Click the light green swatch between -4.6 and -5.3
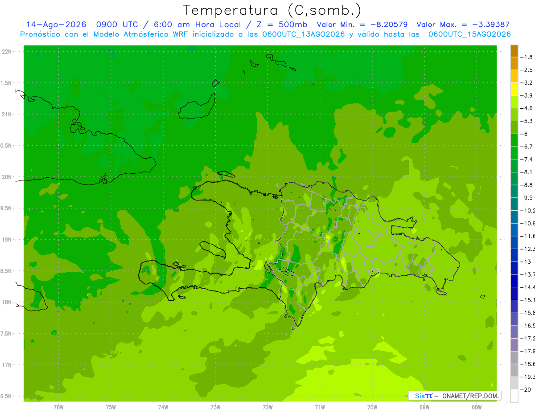The width and height of the screenshot is (535, 413). [514, 114]
